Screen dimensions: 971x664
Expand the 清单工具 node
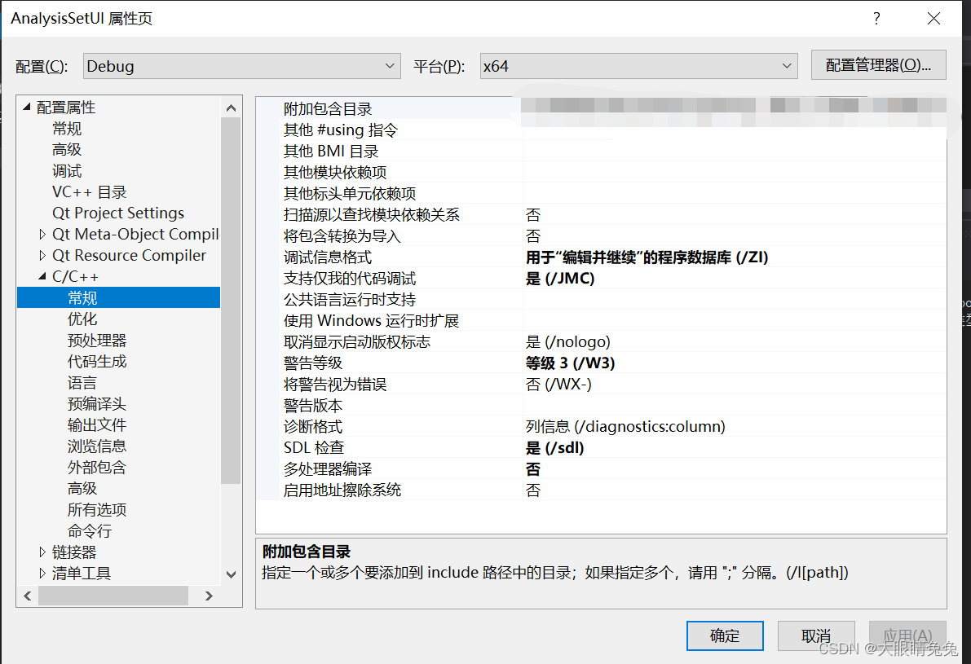[x=42, y=573]
